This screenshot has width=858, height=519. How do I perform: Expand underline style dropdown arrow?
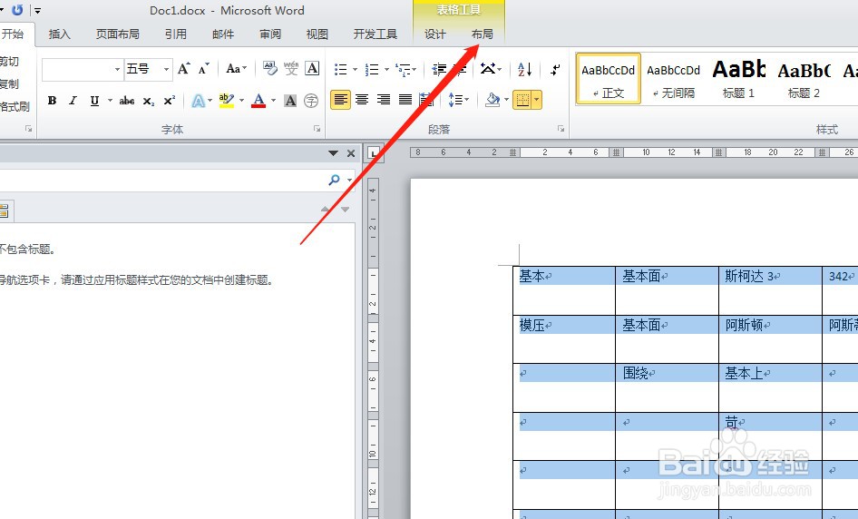click(110, 101)
